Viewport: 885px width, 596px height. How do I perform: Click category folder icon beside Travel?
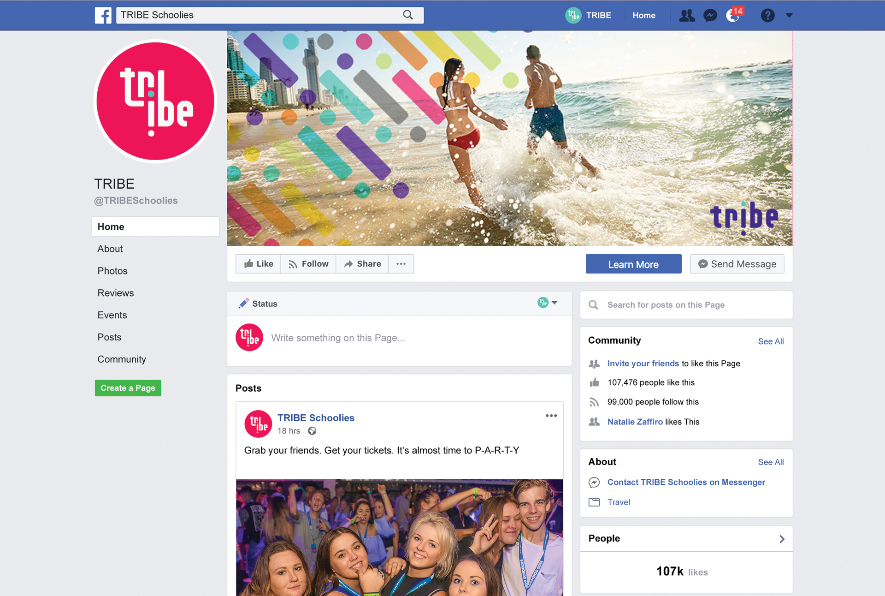click(x=594, y=502)
